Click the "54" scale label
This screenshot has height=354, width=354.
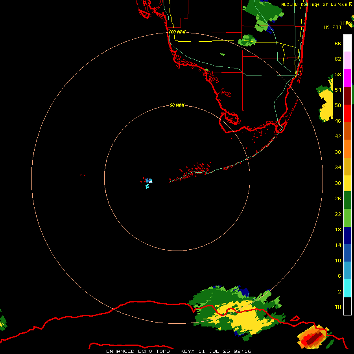point(338,90)
